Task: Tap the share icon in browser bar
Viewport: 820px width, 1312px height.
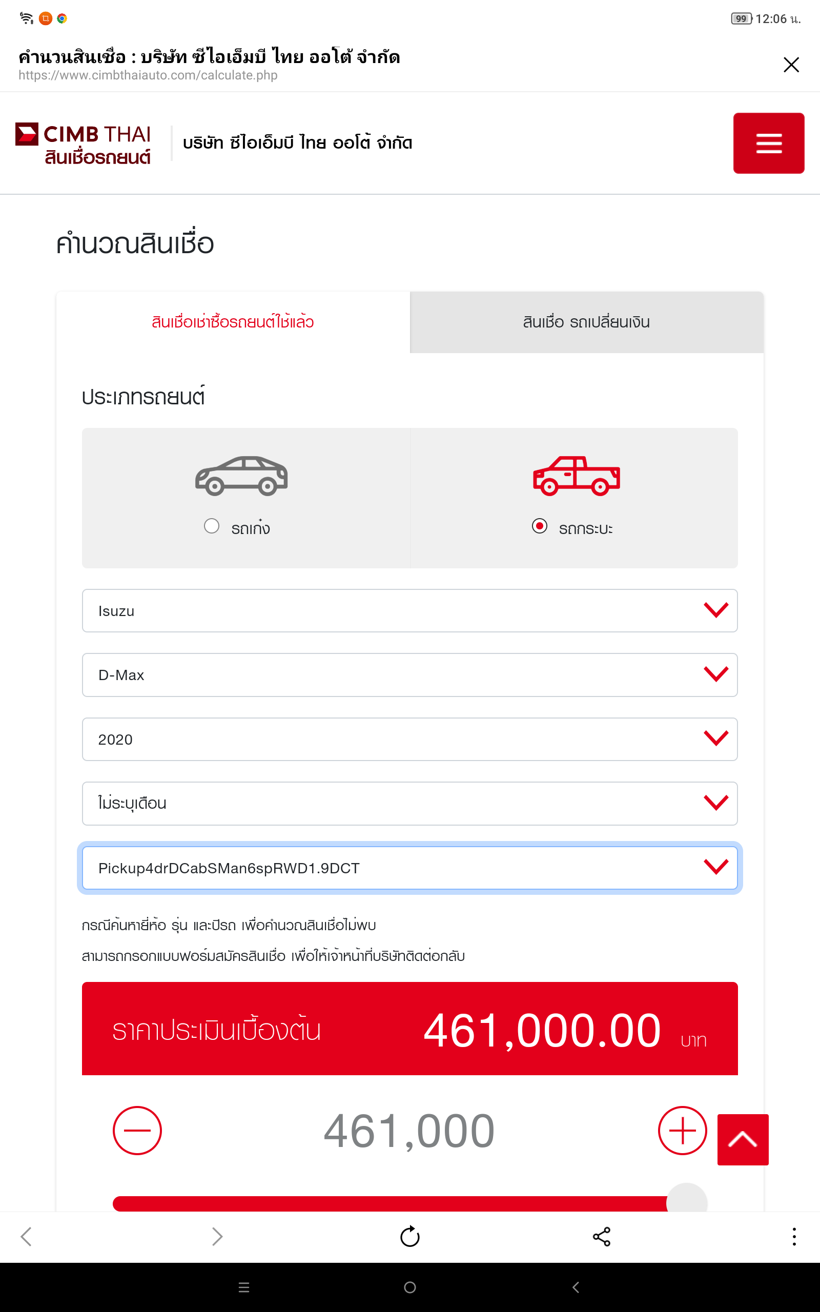Action: pos(602,1237)
